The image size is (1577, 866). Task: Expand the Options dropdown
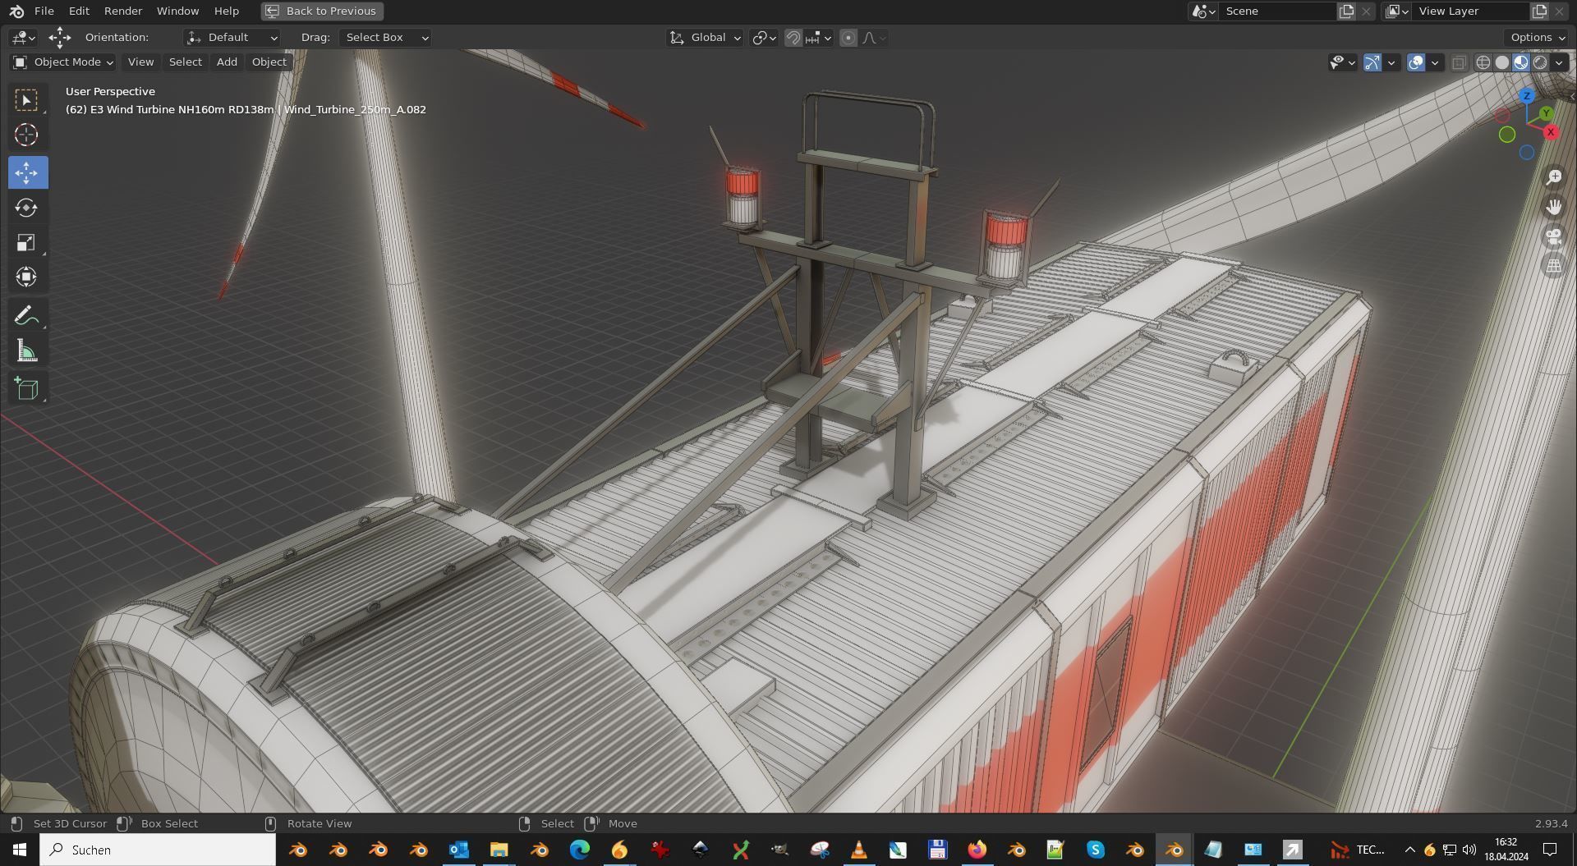coord(1538,38)
